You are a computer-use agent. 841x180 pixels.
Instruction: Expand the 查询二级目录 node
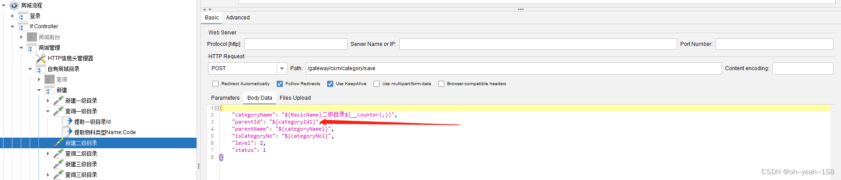tap(48, 154)
